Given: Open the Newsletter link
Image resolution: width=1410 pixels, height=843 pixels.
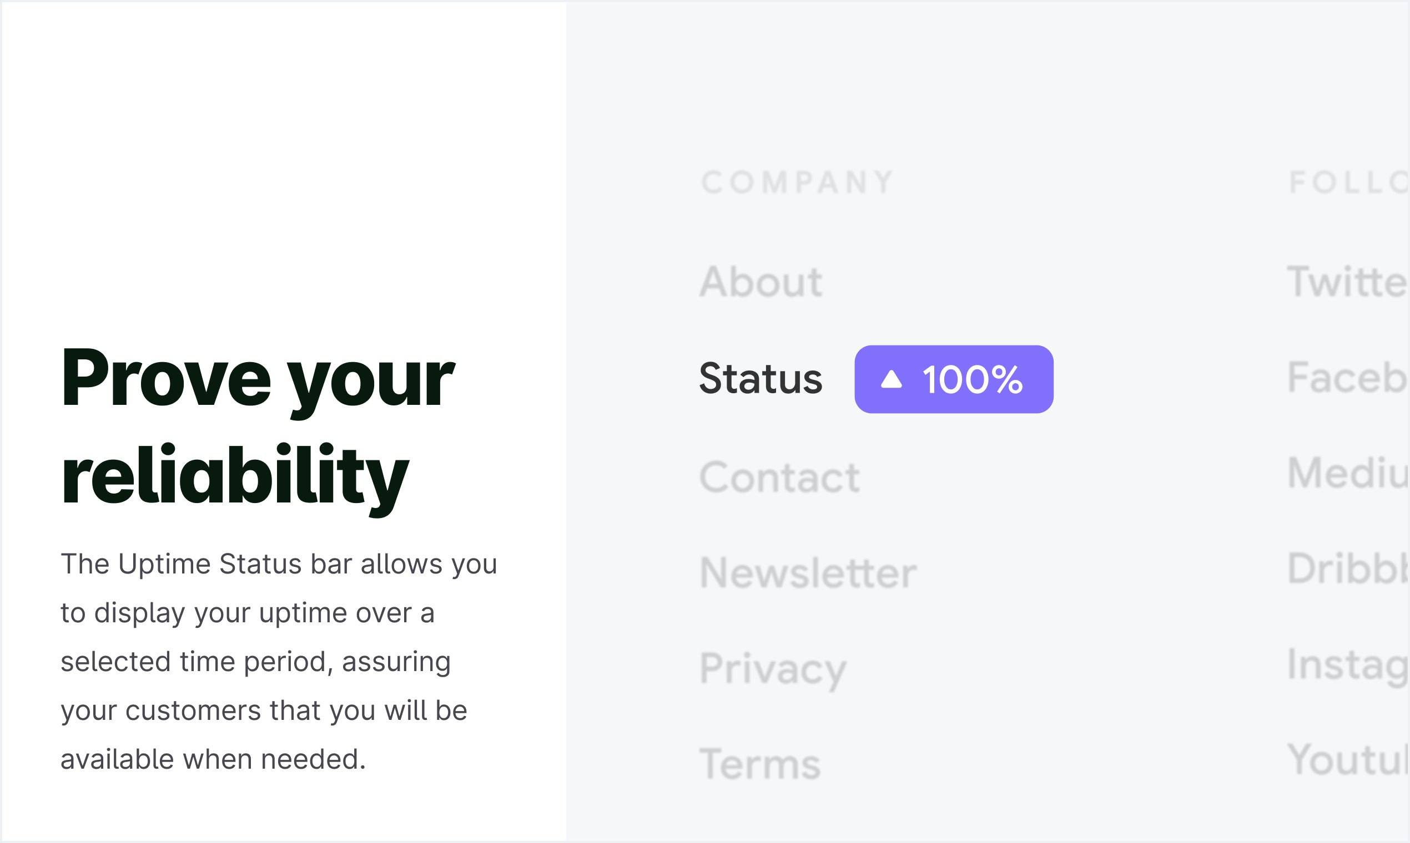Looking at the screenshot, I should click(807, 572).
